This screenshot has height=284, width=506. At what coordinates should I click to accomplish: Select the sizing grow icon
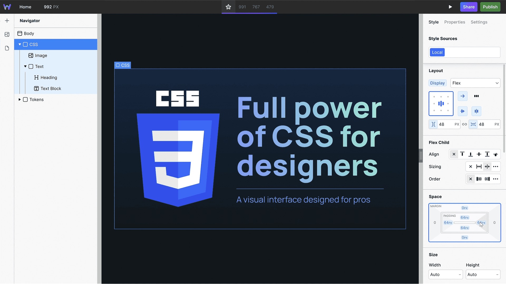[x=479, y=167]
